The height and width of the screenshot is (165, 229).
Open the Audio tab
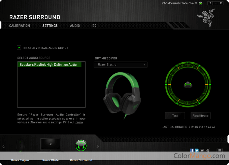pyautogui.click(x=75, y=26)
